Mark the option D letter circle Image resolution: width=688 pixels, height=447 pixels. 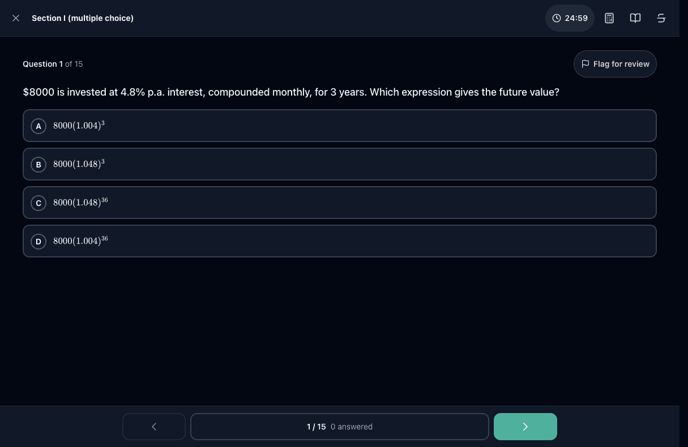point(39,242)
